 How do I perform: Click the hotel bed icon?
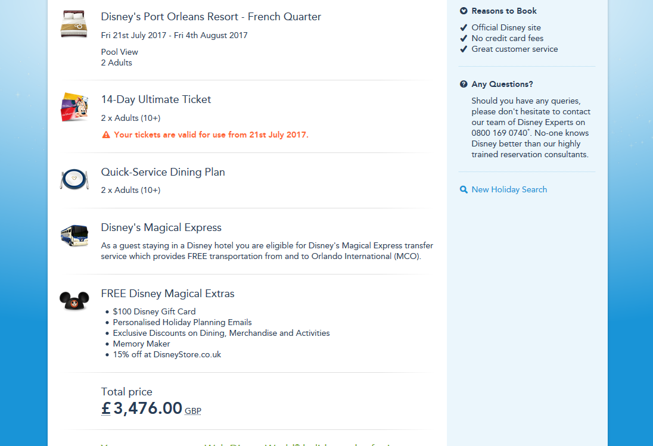tap(74, 24)
